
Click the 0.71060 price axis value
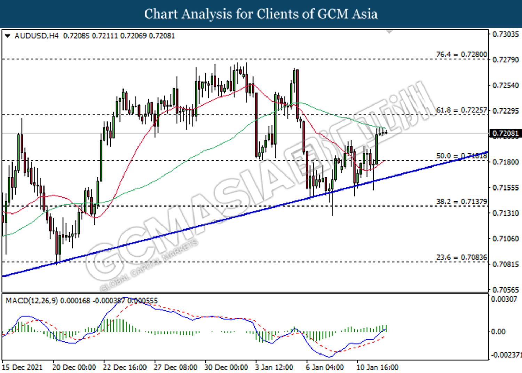(506, 239)
